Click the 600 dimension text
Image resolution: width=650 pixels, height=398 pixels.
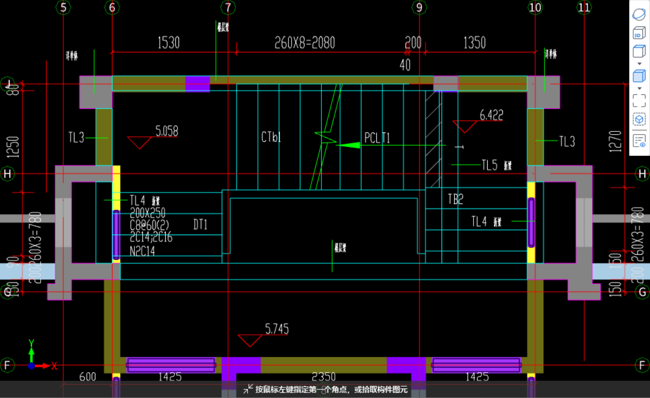pyautogui.click(x=88, y=377)
